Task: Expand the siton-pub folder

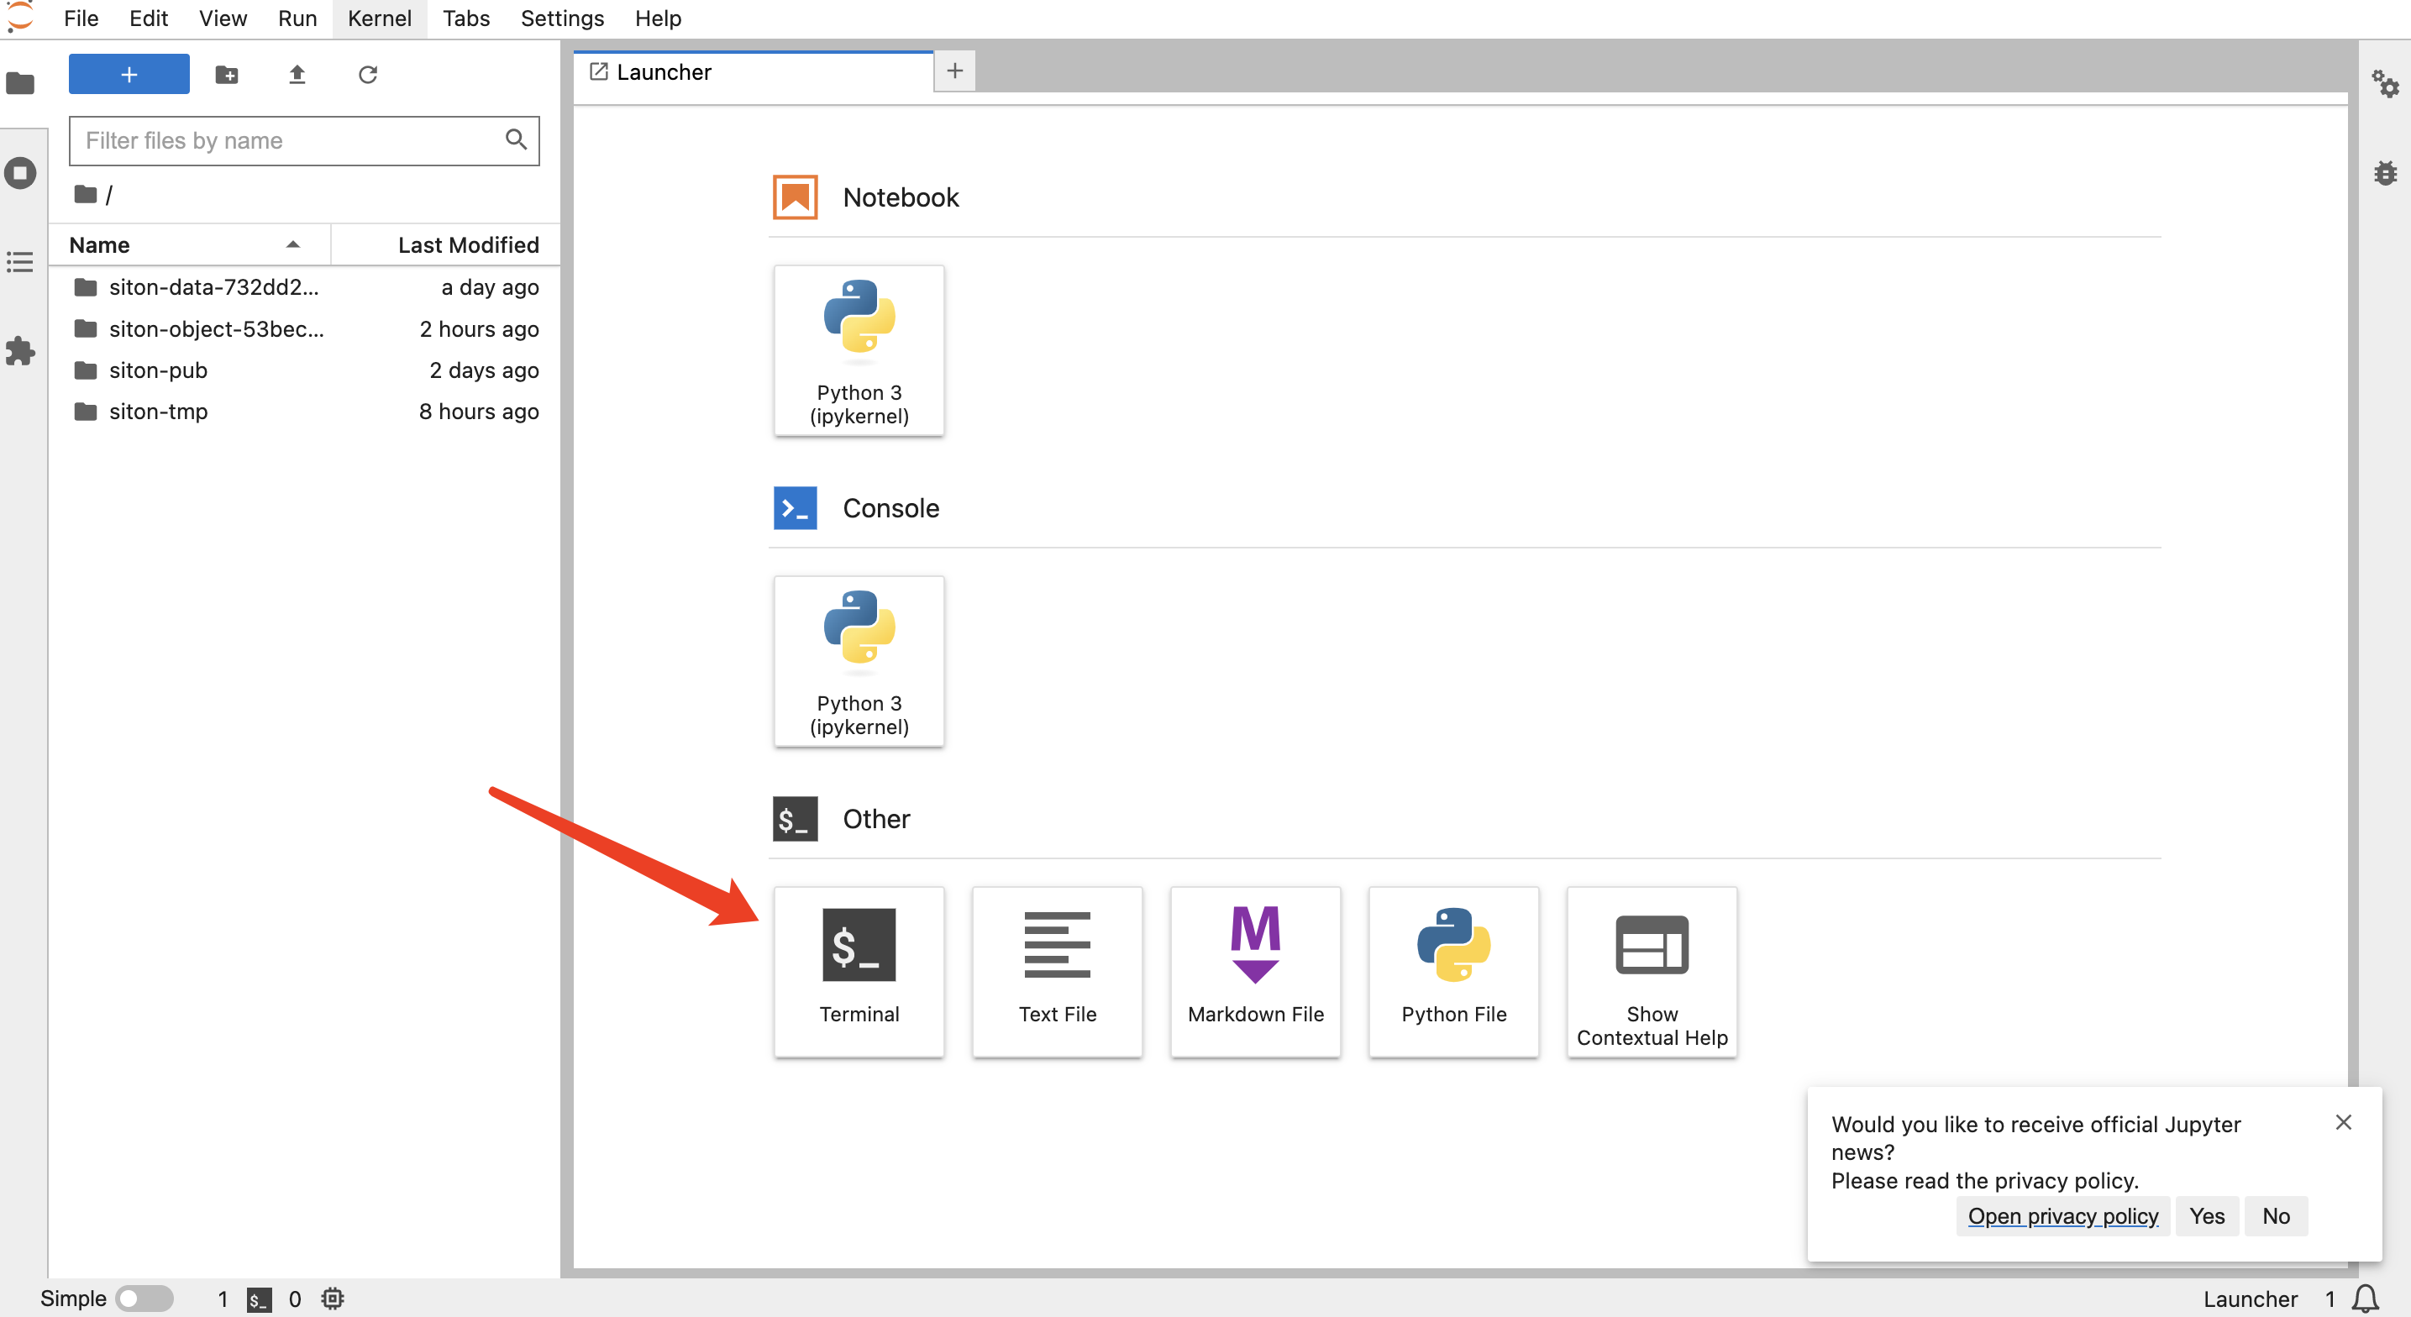Action: [159, 368]
